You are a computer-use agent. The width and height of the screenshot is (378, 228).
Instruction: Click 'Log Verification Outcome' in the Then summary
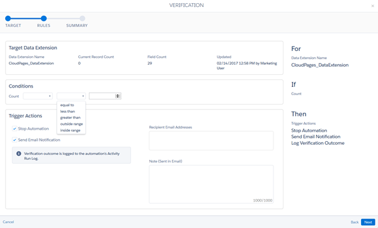[318, 143]
